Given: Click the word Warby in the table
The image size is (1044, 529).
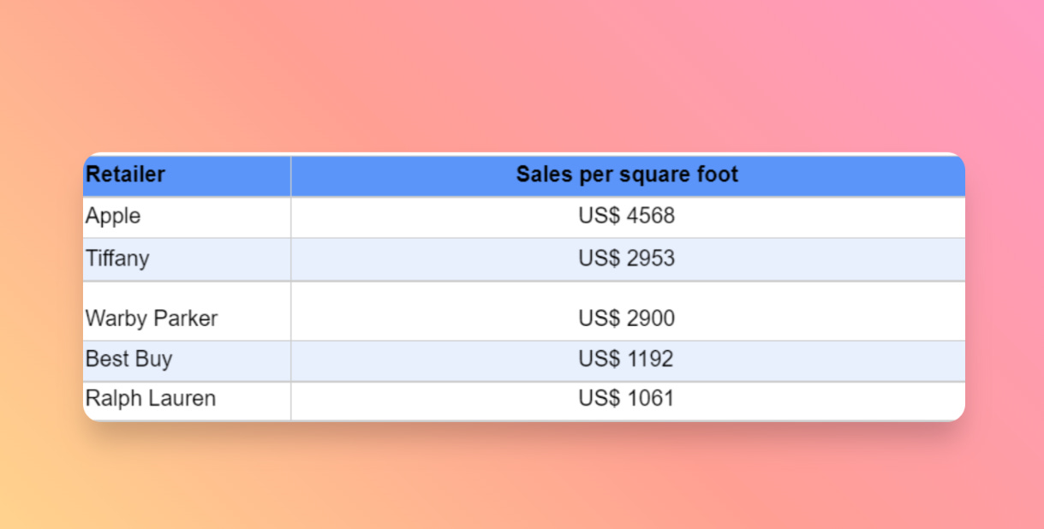Looking at the screenshot, I should point(116,318).
